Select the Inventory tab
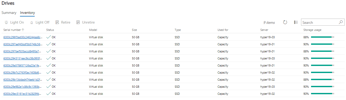The image size is (346, 100). (x=28, y=13)
